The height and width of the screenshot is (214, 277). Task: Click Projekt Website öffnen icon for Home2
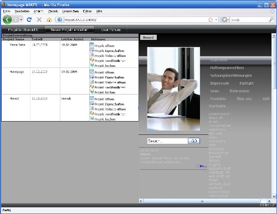92,108
